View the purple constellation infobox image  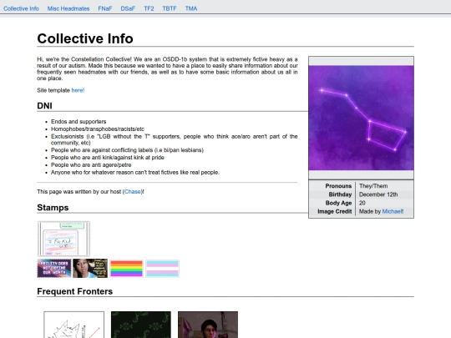click(x=362, y=118)
